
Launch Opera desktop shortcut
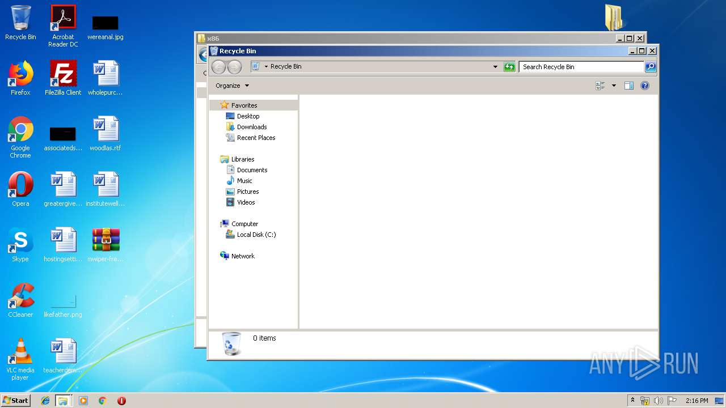click(20, 189)
